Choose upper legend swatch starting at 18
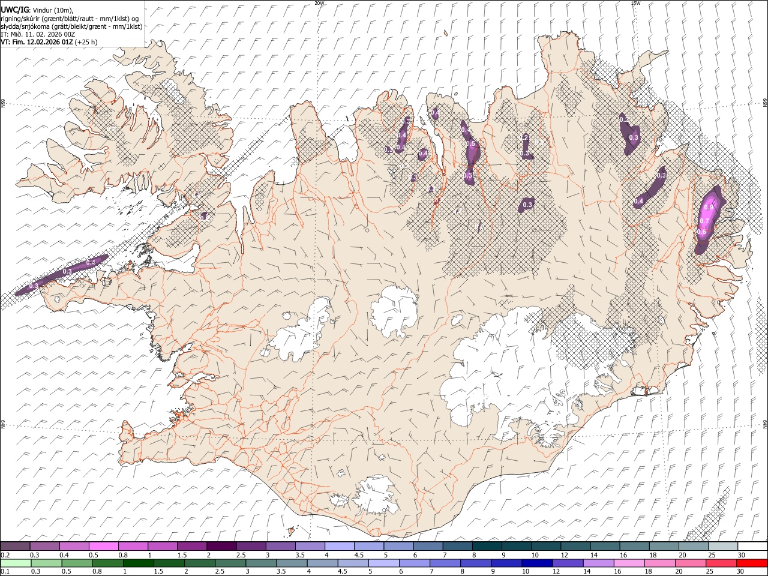The height and width of the screenshot is (576, 768). [664, 546]
